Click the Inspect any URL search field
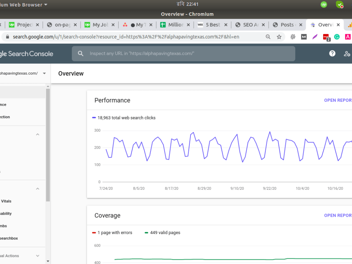The image size is (352, 264). point(183,54)
